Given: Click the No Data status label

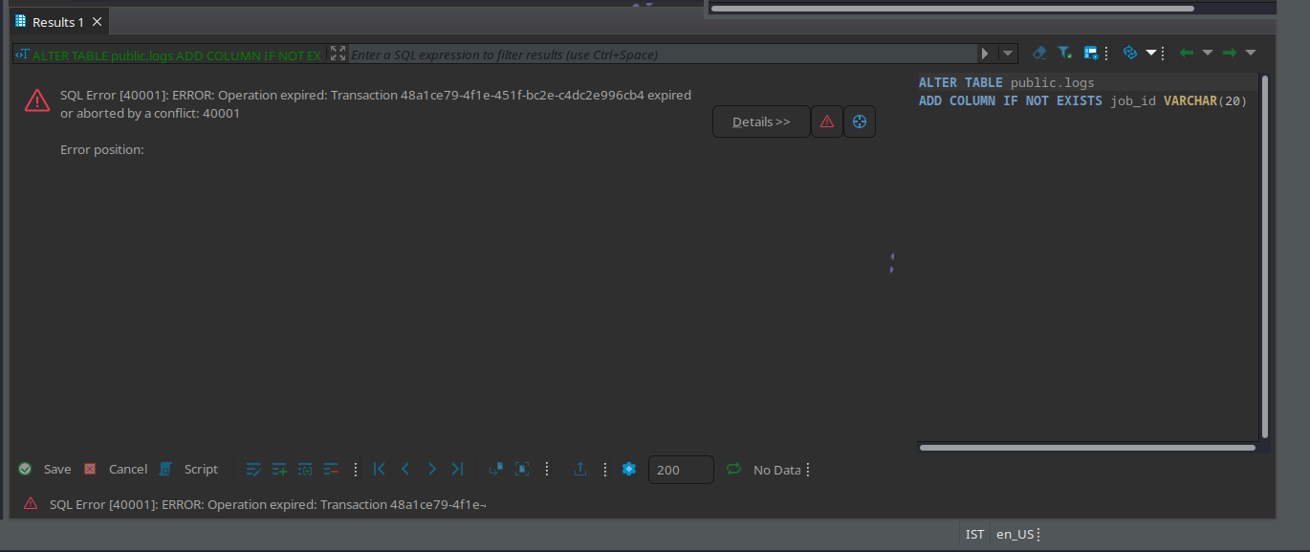Looking at the screenshot, I should [776, 470].
